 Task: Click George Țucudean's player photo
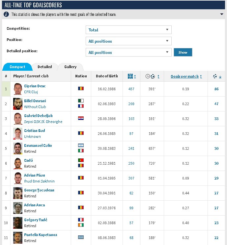(x=18, y=193)
